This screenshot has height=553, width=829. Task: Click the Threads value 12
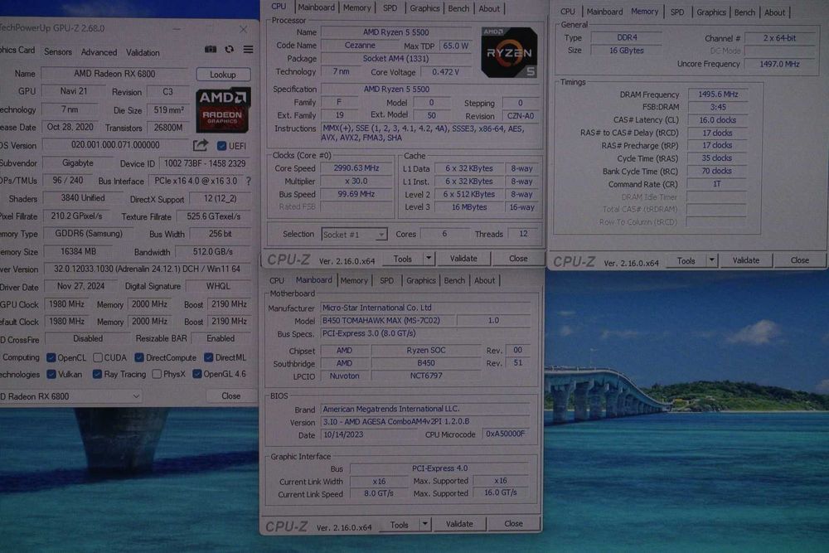coord(523,234)
